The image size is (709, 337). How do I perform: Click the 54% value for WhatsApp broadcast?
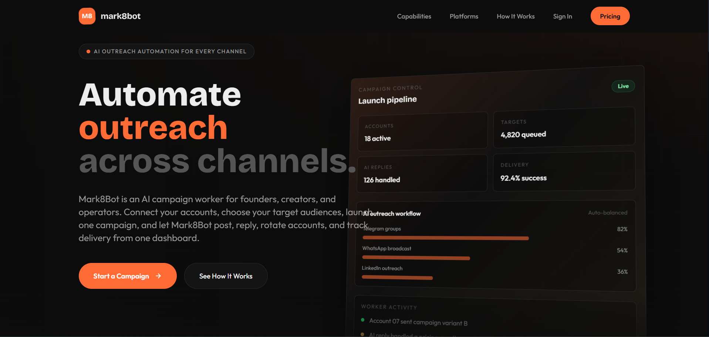pyautogui.click(x=622, y=250)
